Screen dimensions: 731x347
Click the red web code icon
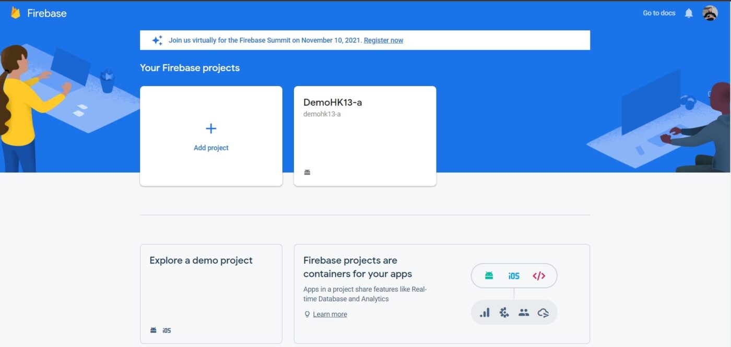(539, 276)
